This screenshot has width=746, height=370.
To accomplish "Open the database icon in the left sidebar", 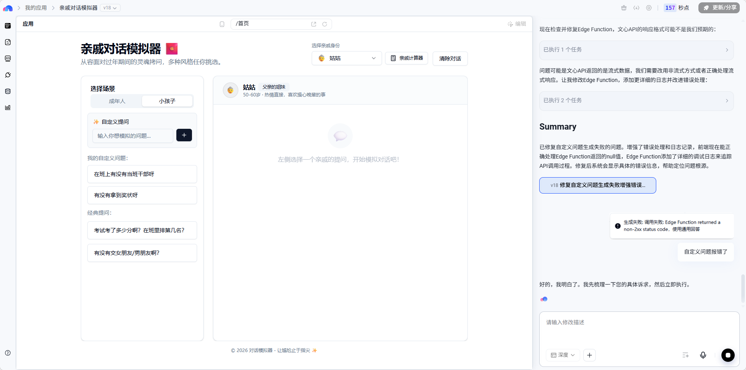I will pyautogui.click(x=8, y=91).
